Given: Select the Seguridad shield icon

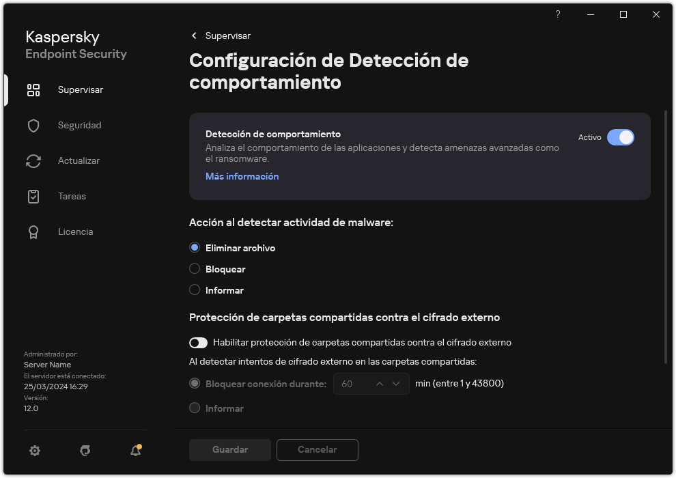Looking at the screenshot, I should 33,125.
